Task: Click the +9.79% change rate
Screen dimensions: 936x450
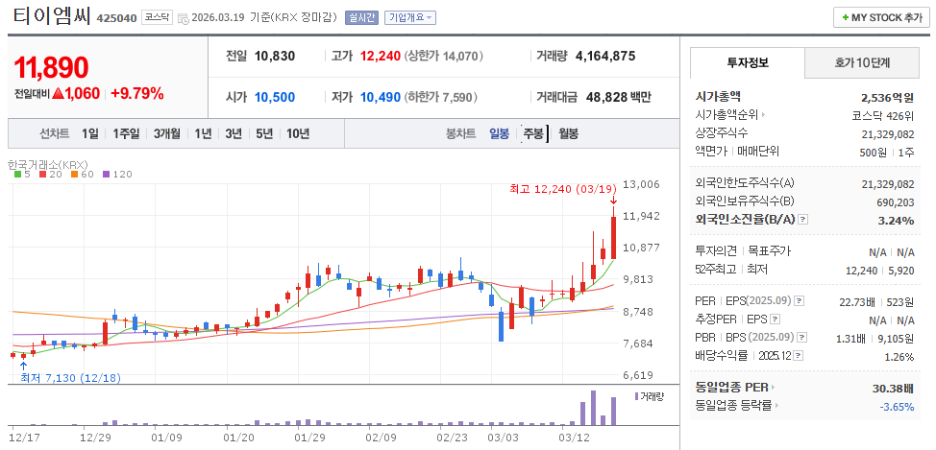Action: pyautogui.click(x=137, y=94)
